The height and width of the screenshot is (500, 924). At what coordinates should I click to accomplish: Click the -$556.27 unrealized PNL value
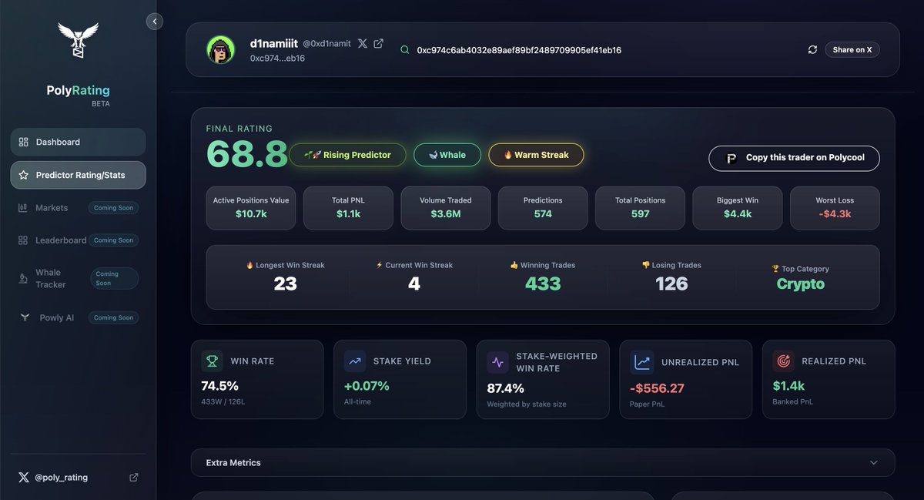[x=657, y=388]
